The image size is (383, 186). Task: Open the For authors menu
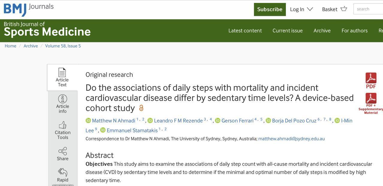355,31
